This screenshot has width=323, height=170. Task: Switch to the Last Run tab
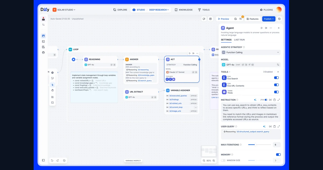tap(239, 40)
